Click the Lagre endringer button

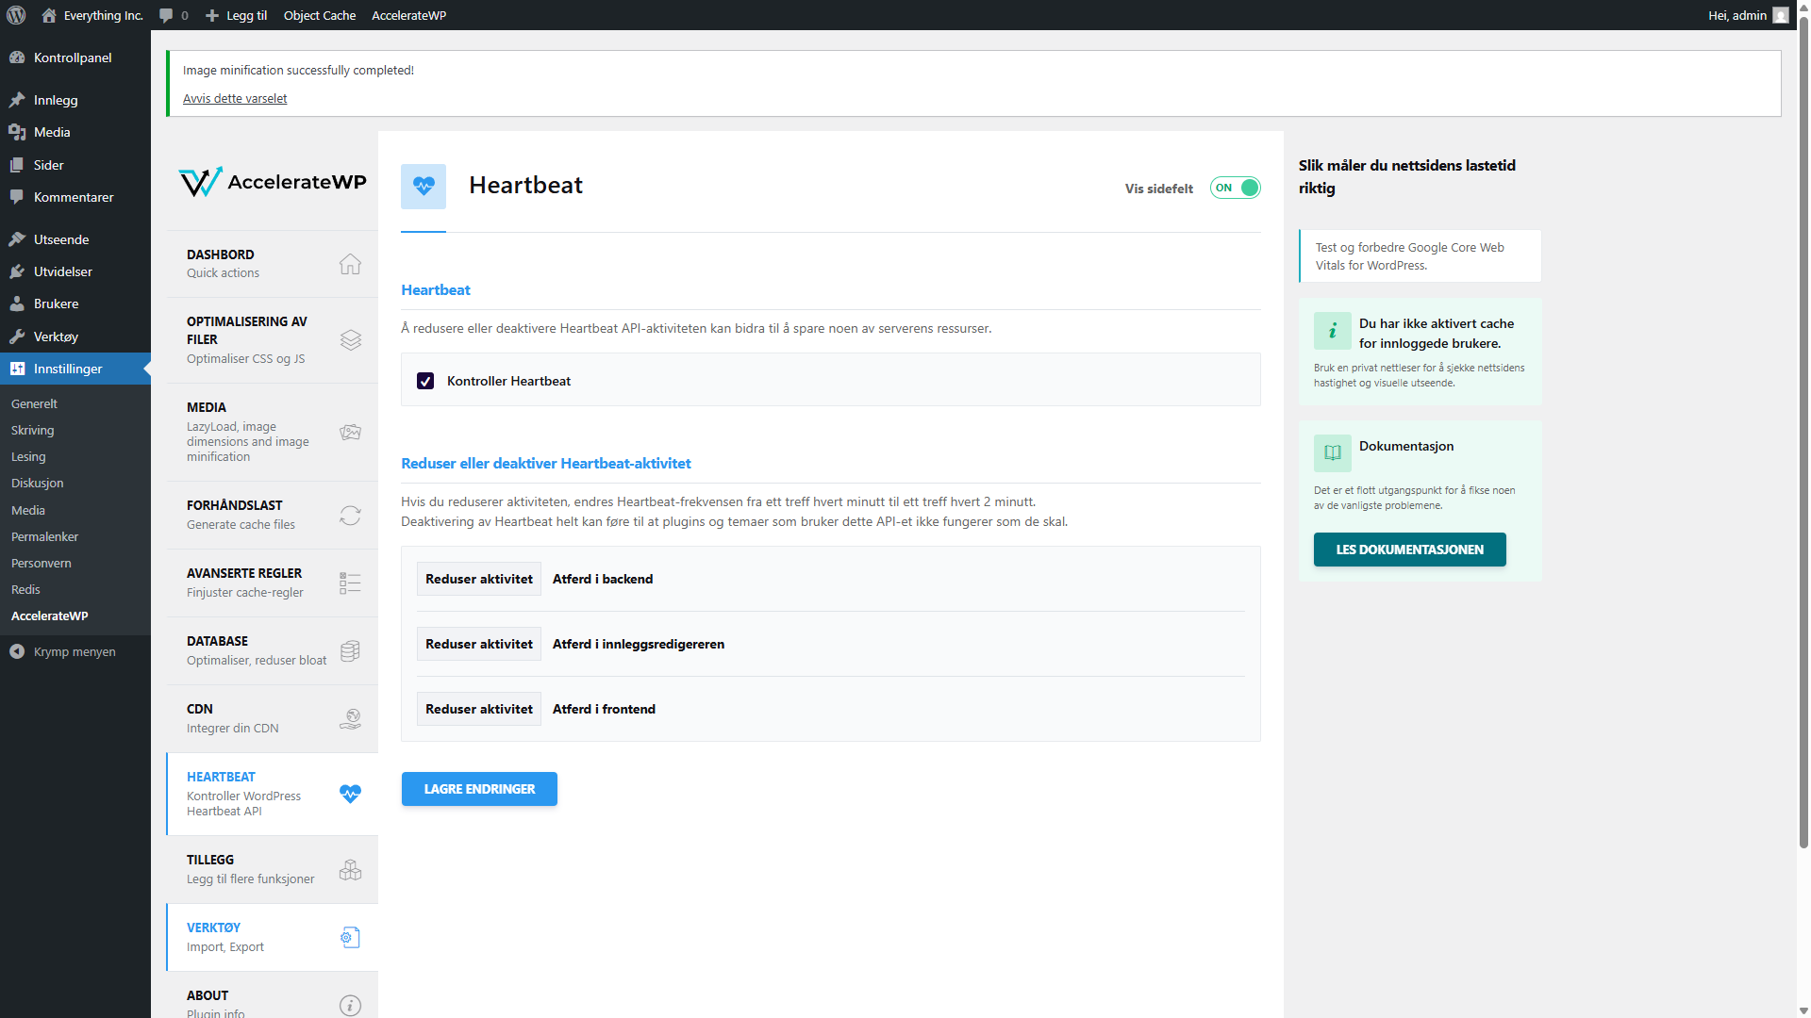click(x=479, y=789)
